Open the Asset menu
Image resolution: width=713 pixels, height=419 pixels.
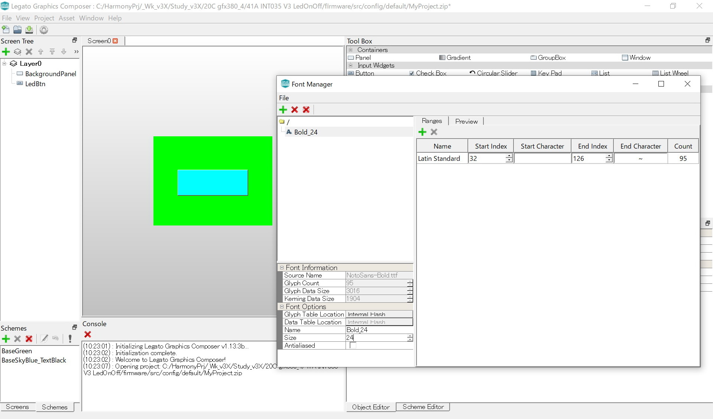67,18
